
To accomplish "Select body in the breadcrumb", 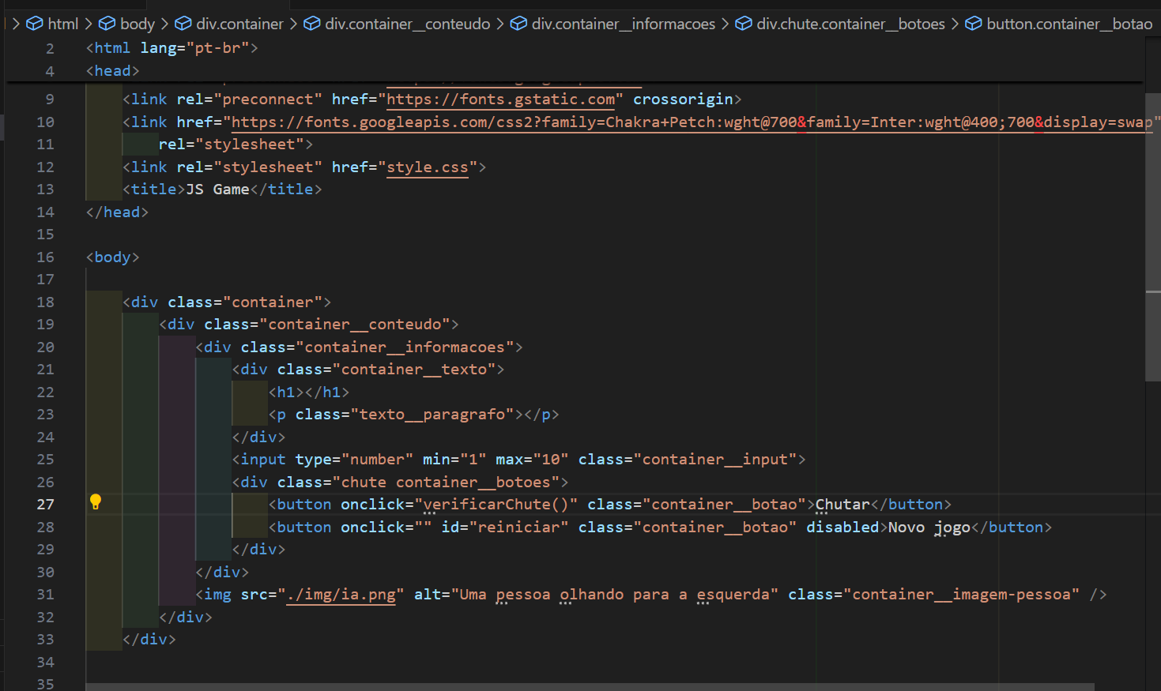I will point(138,24).
